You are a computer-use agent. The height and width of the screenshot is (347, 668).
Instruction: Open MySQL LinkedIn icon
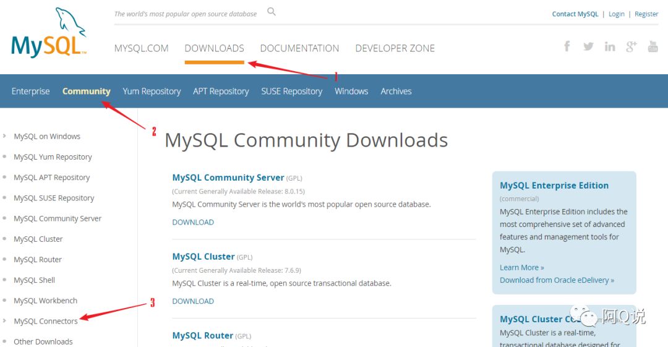(x=610, y=46)
